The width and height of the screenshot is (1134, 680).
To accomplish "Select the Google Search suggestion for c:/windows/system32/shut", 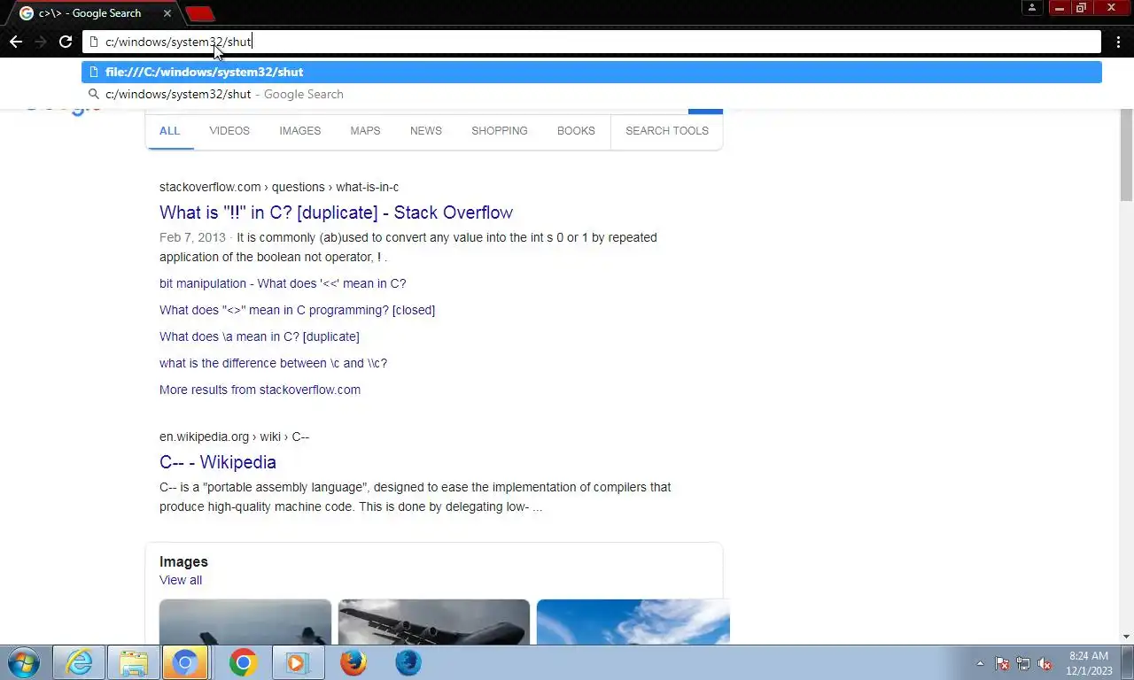I will 592,94.
